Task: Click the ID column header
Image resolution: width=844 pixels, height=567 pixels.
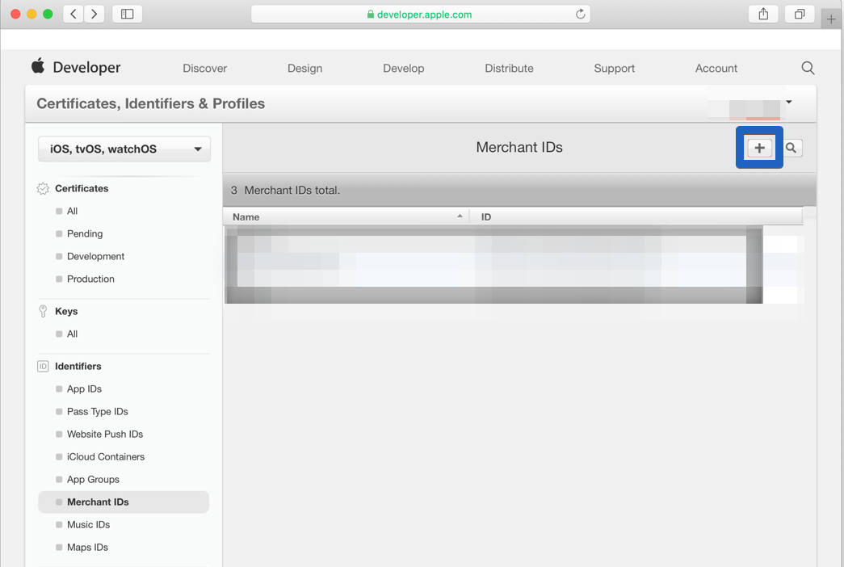Action: (x=485, y=216)
